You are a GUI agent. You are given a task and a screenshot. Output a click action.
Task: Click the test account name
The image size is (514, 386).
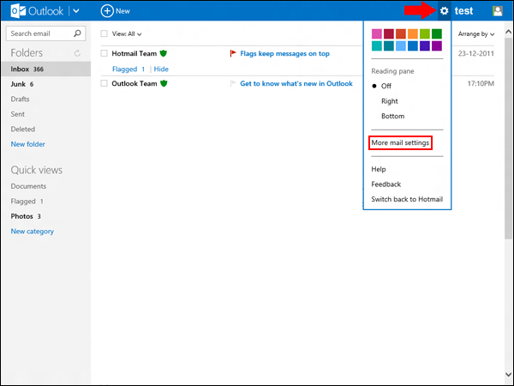pos(463,11)
